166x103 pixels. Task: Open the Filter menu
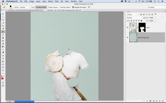[x=57, y=1]
